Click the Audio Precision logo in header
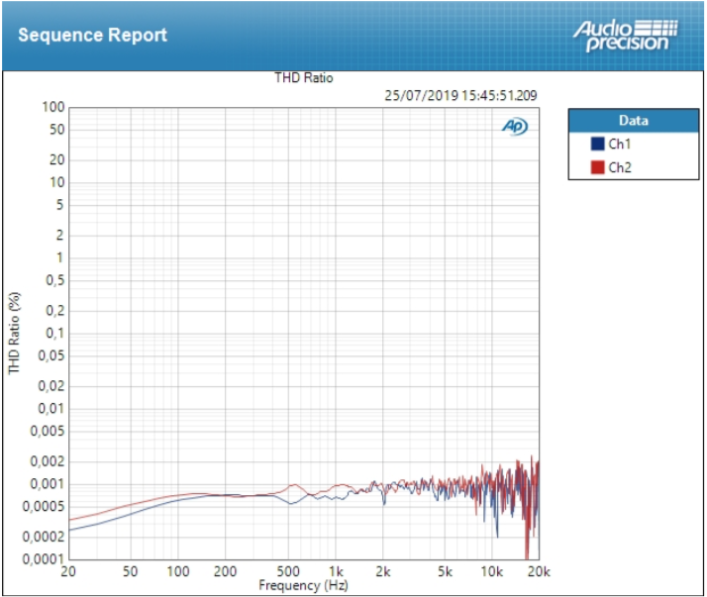 coord(624,34)
